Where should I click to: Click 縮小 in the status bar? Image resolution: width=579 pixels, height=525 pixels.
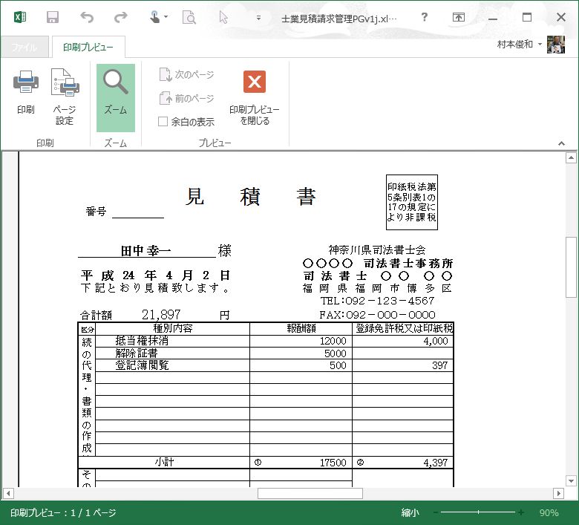[410, 512]
